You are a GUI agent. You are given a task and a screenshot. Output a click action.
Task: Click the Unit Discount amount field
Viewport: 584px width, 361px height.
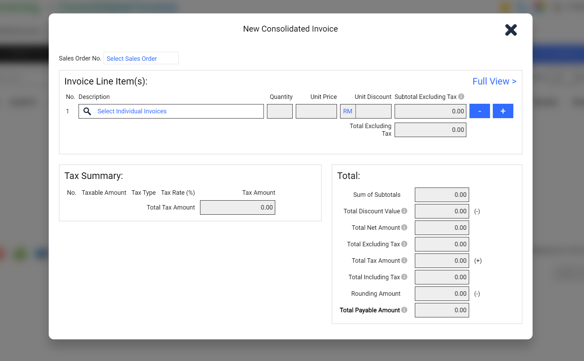pos(373,111)
